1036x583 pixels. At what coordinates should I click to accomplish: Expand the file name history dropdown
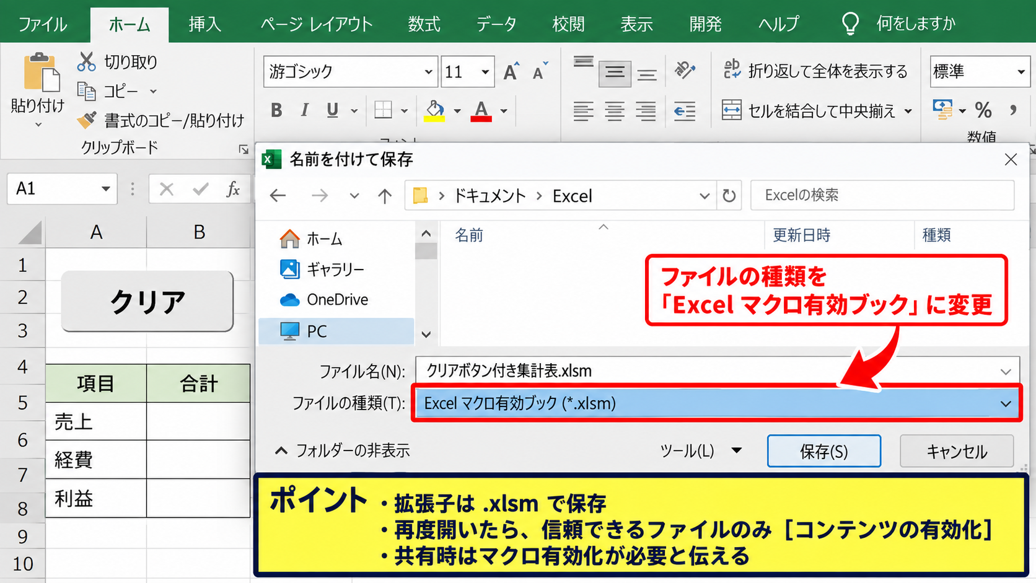[1005, 371]
